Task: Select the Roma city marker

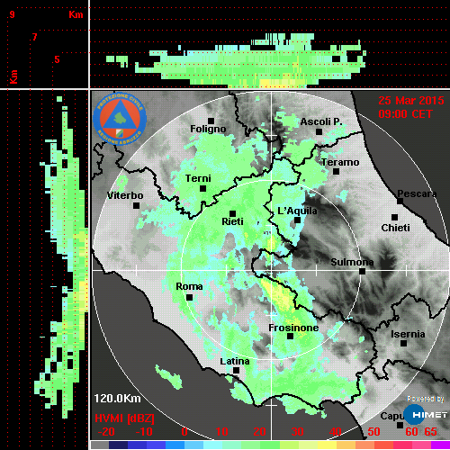Action: pos(189,298)
